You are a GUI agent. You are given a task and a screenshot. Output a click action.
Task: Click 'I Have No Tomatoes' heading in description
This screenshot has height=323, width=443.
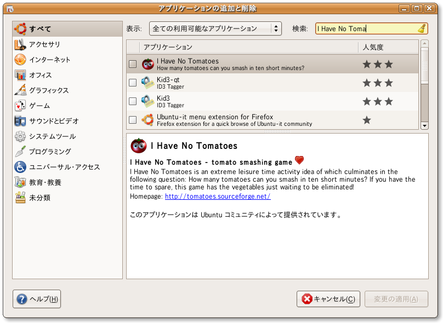click(x=194, y=146)
